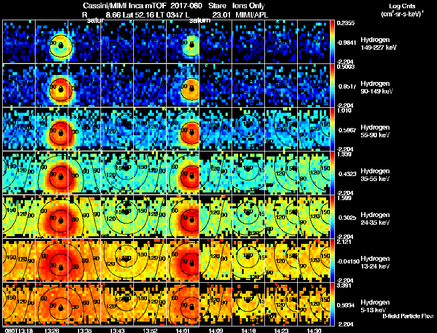Click the 14:01 time label
437x333 pixels.
pyautogui.click(x=182, y=330)
